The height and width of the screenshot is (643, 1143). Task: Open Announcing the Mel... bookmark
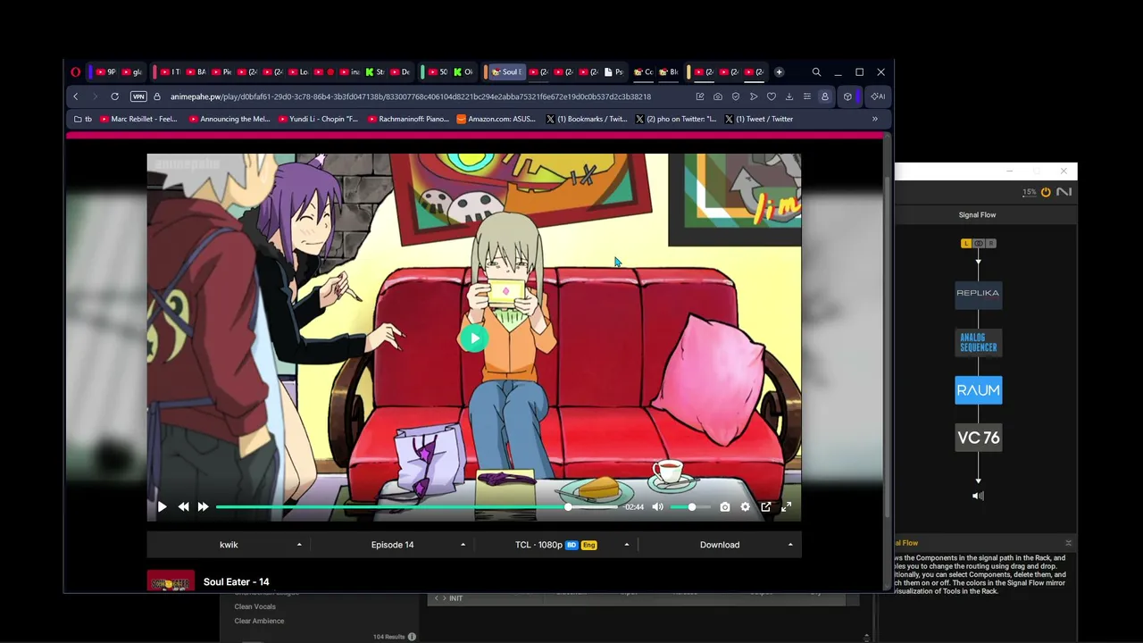click(x=229, y=119)
